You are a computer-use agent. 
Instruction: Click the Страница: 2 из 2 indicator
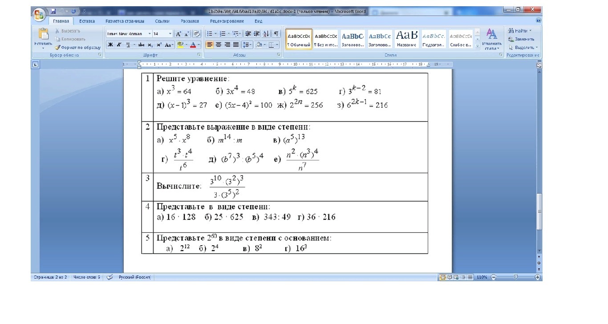tap(50, 277)
